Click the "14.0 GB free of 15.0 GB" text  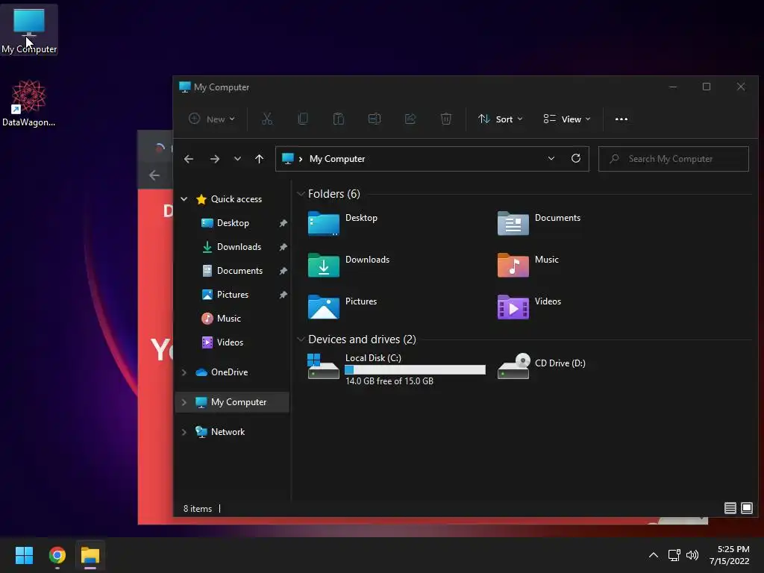click(389, 381)
